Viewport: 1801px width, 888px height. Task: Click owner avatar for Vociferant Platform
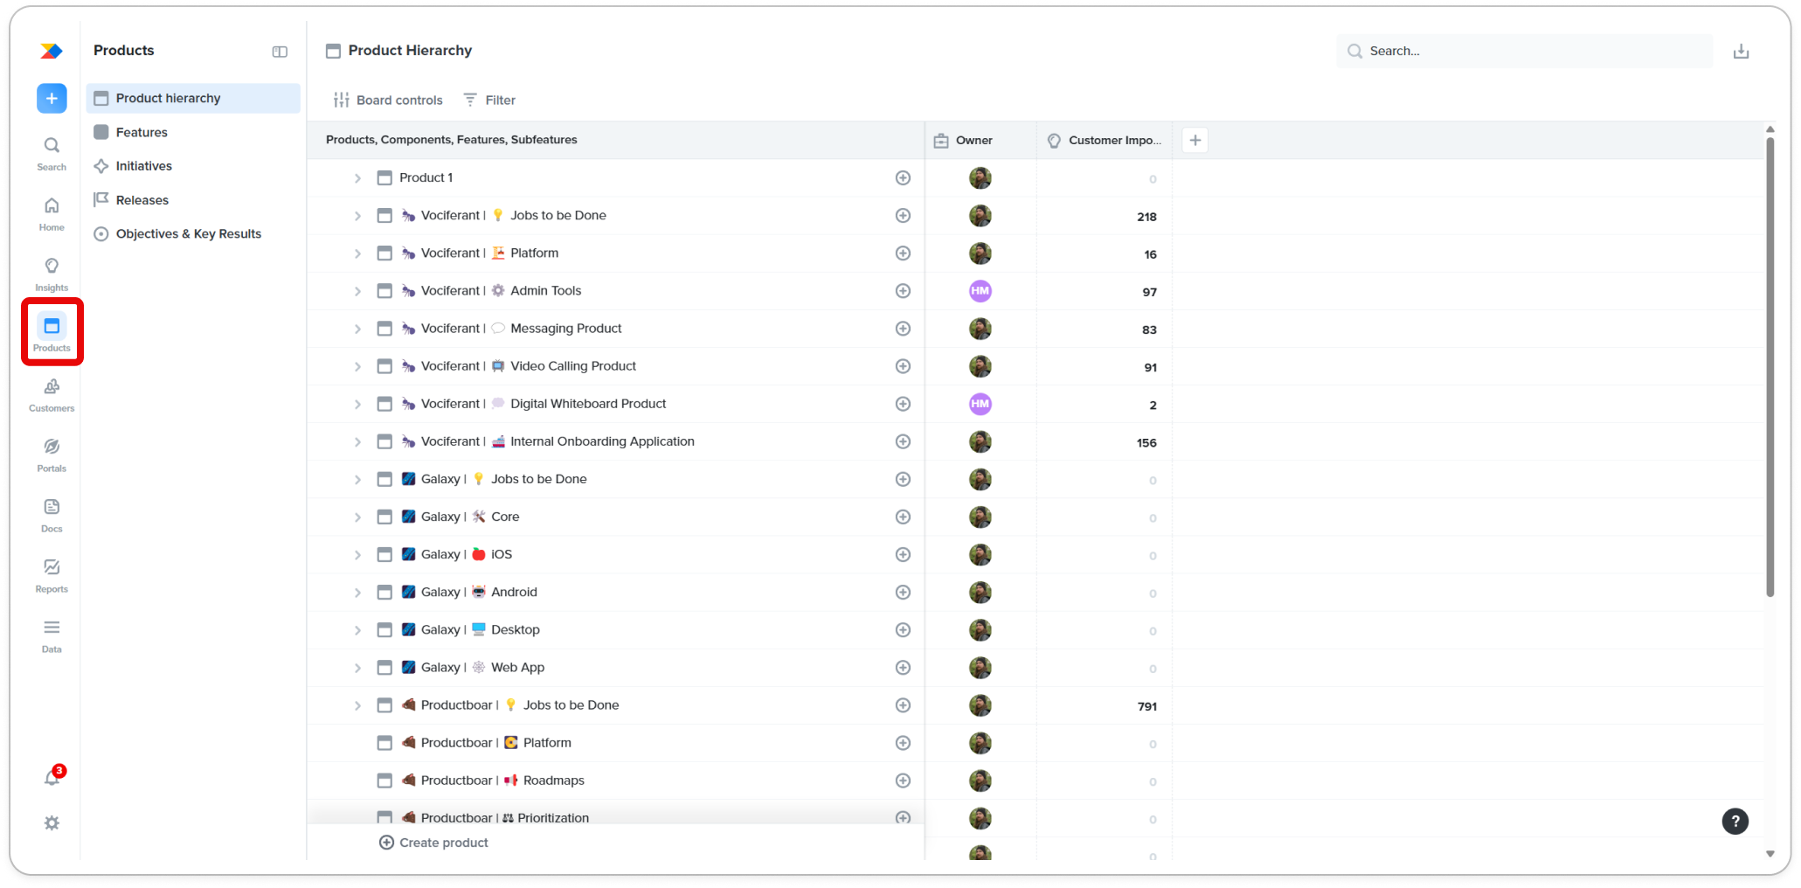[x=980, y=253]
